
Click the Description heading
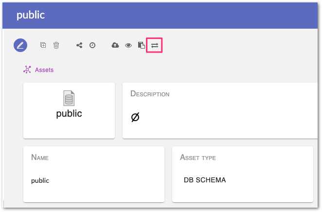click(150, 94)
